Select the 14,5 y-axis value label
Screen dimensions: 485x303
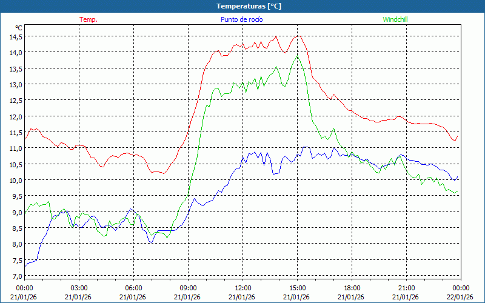click(x=15, y=36)
